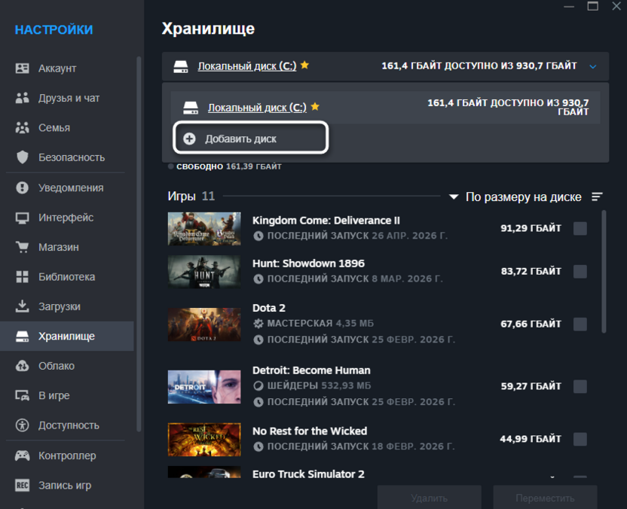Click the drive icon in the dropdown list row
Viewport: 627px width, 509px height.
191,108
